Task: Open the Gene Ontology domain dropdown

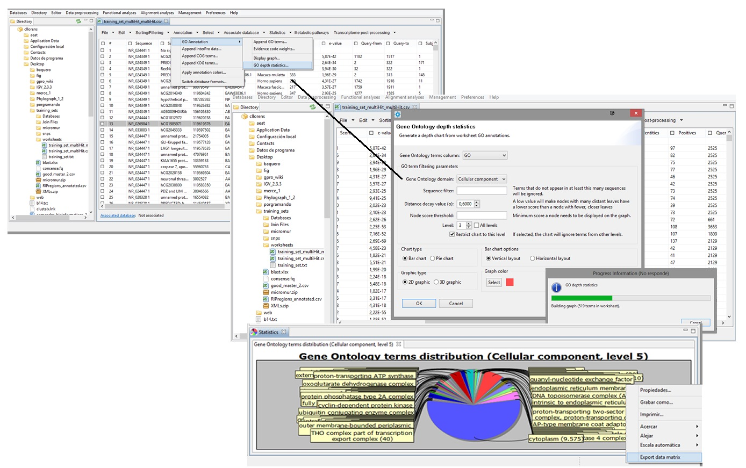Action: (x=482, y=179)
